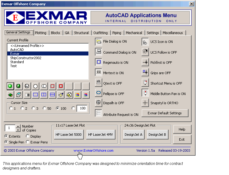Image resolution: width=229 pixels, height=175 pixels.
Task: Toggle Middle Button Pan mouse icon
Action: [145, 93]
